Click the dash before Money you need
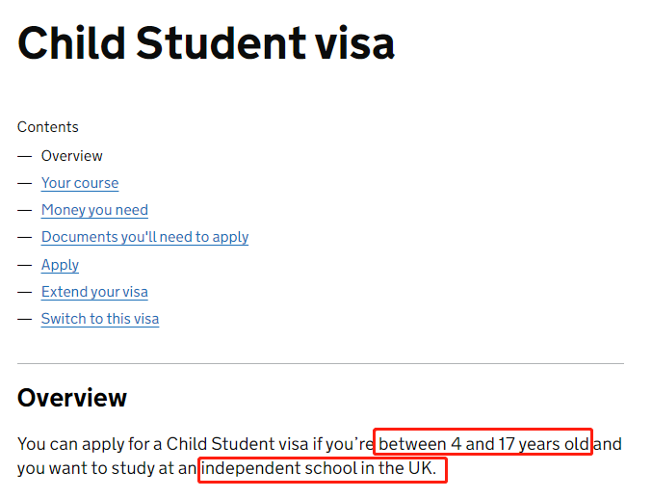The width and height of the screenshot is (652, 498). (25, 211)
